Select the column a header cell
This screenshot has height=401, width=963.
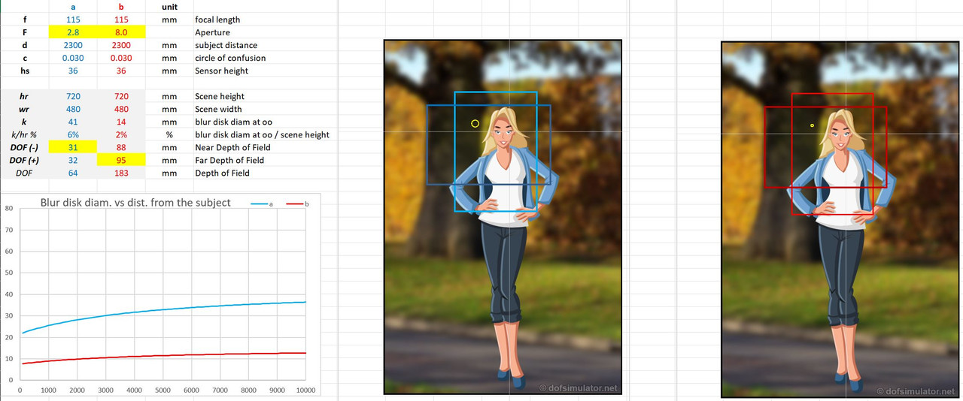coord(73,6)
